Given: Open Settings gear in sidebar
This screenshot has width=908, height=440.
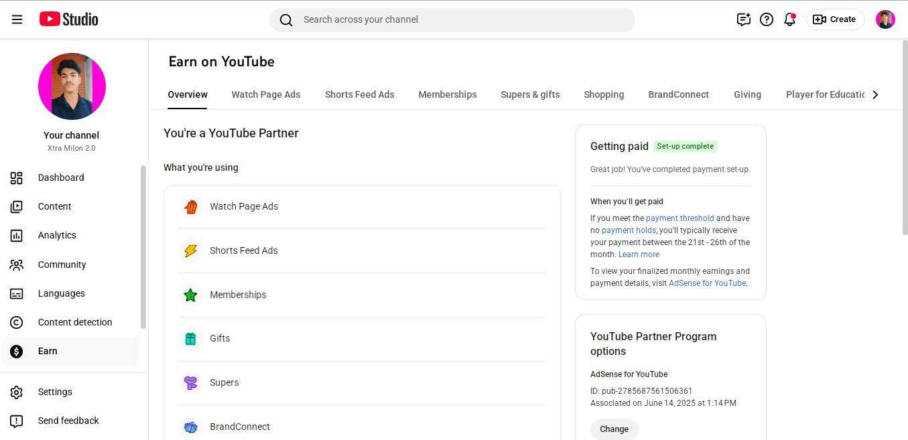Looking at the screenshot, I should [x=54, y=392].
